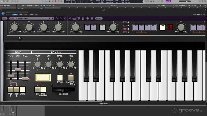
Task: Adjust the BEND VCA slider
Action: (x=25, y=79)
